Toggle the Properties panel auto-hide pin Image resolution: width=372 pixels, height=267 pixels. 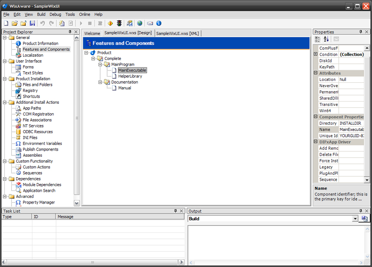coord(361,32)
